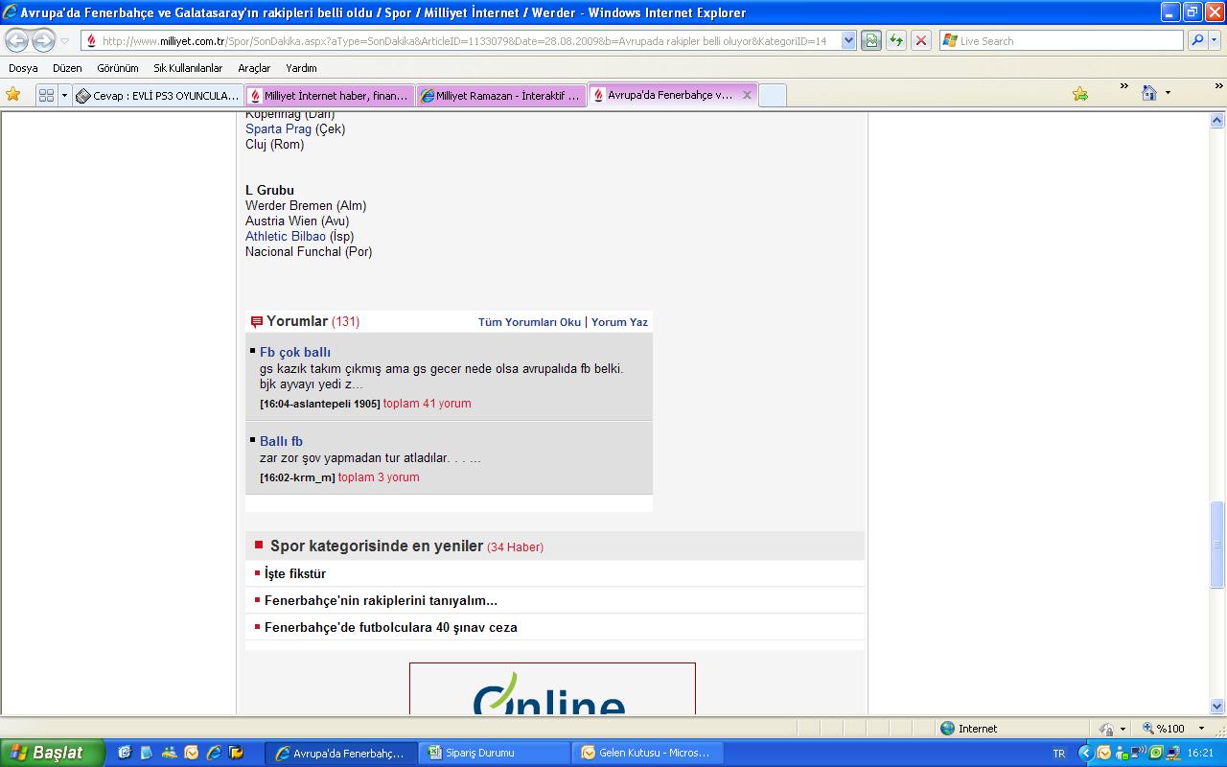
Task: Open the Başlat start button
Action: pyautogui.click(x=50, y=753)
